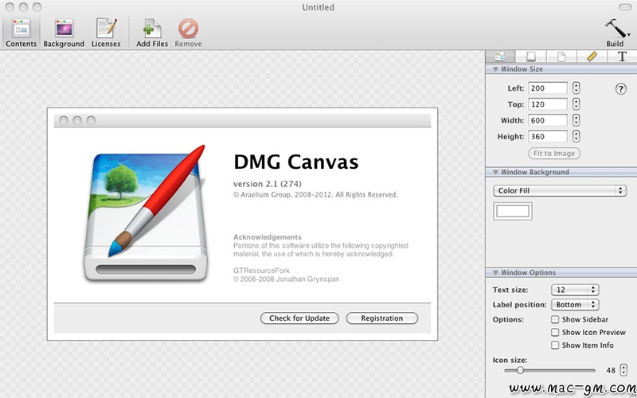Open the Color Fill dropdown
Viewport: 637px width, 398px height.
[560, 190]
